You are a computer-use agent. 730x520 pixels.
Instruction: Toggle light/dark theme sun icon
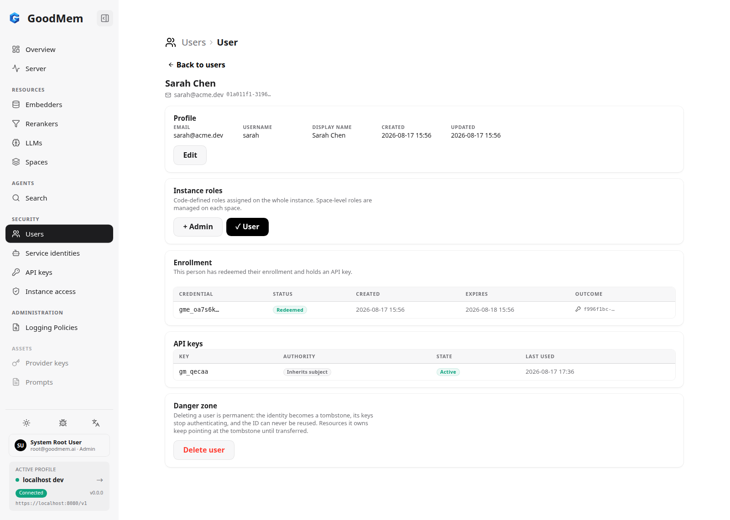[x=26, y=423]
